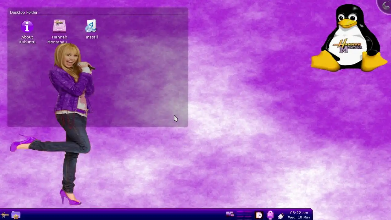This screenshot has height=220, width=391.
Task: Click the power plug tray icon
Action: [x=281, y=216]
